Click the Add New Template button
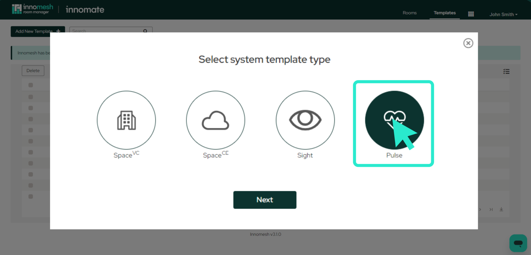Image resolution: width=531 pixels, height=255 pixels. [38, 31]
